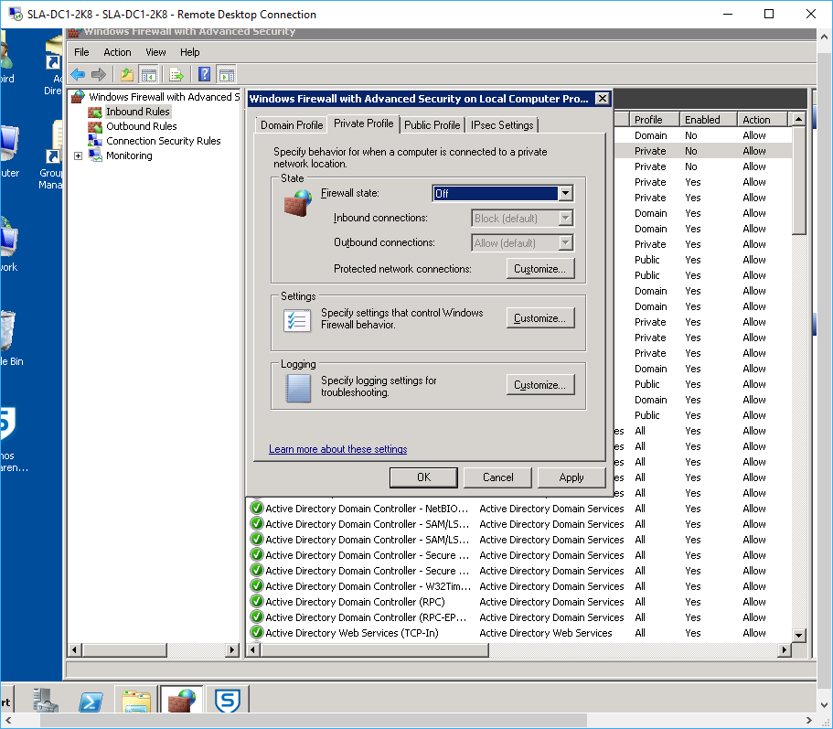Click the Export List toolbar icon
Screen dimensions: 833x729
pyautogui.click(x=176, y=74)
